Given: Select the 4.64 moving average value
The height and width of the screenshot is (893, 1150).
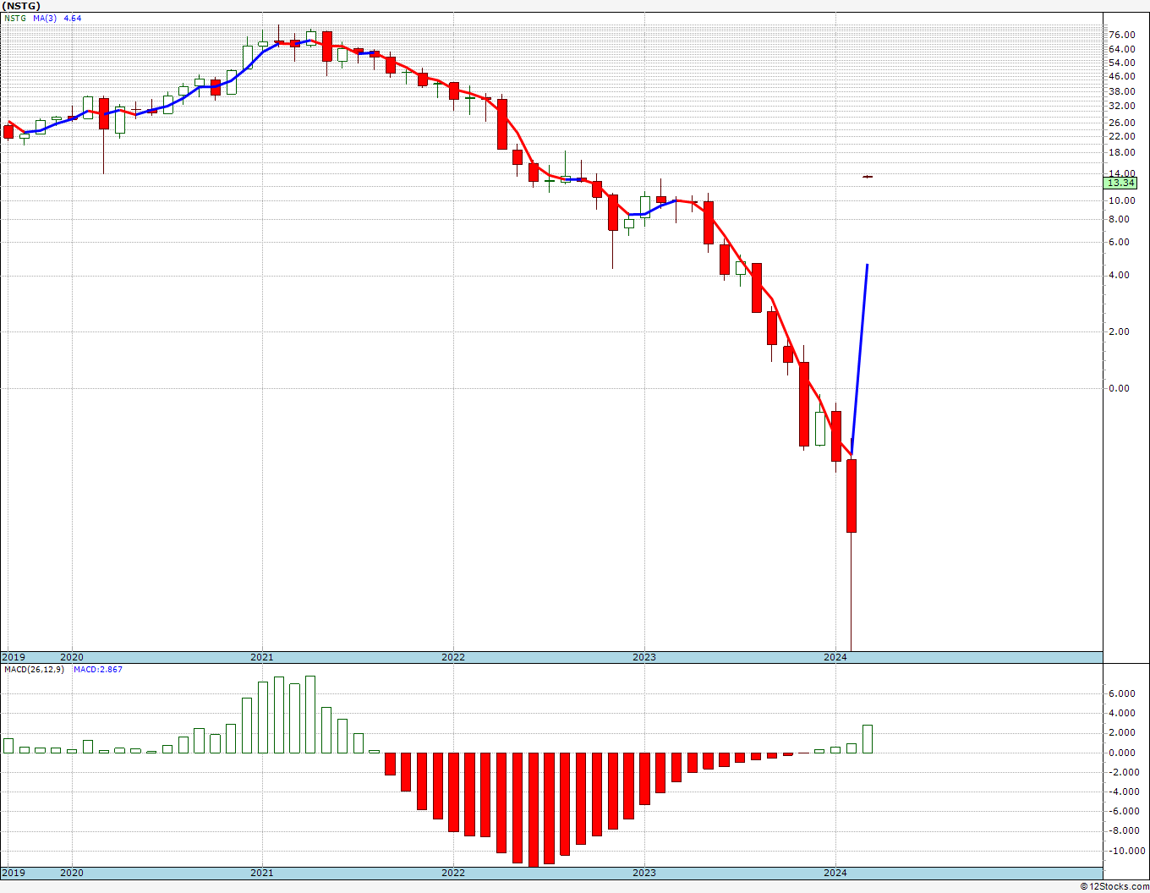Looking at the screenshot, I should [x=73, y=18].
